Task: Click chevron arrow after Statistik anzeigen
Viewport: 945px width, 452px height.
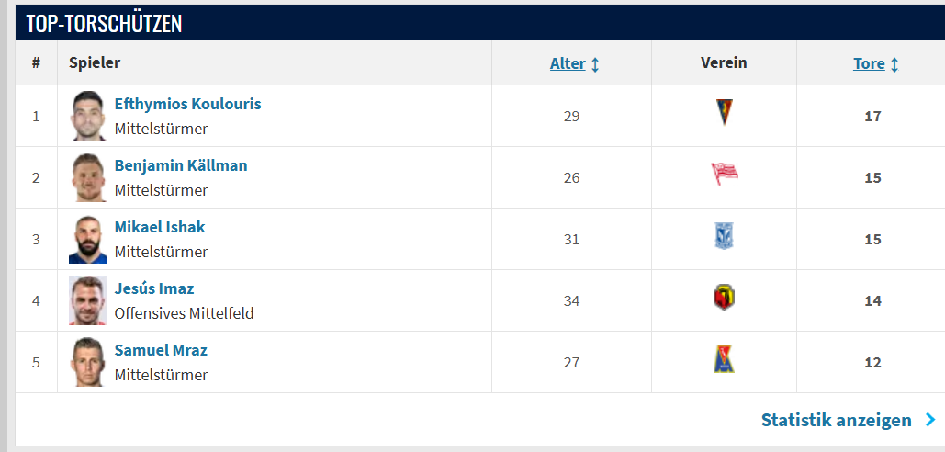Action: click(x=930, y=420)
